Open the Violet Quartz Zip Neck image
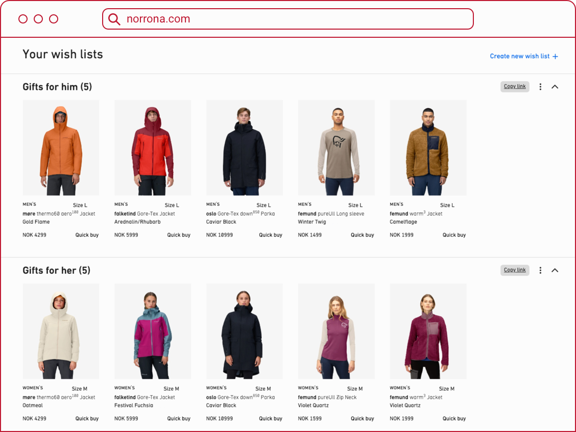This screenshot has width=576, height=432. (337, 331)
